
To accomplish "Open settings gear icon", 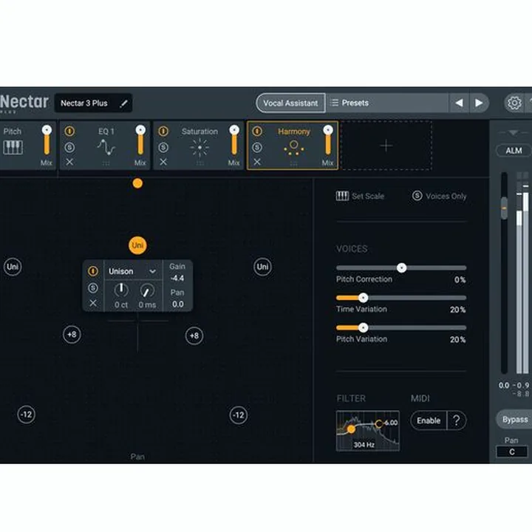I will click(514, 103).
